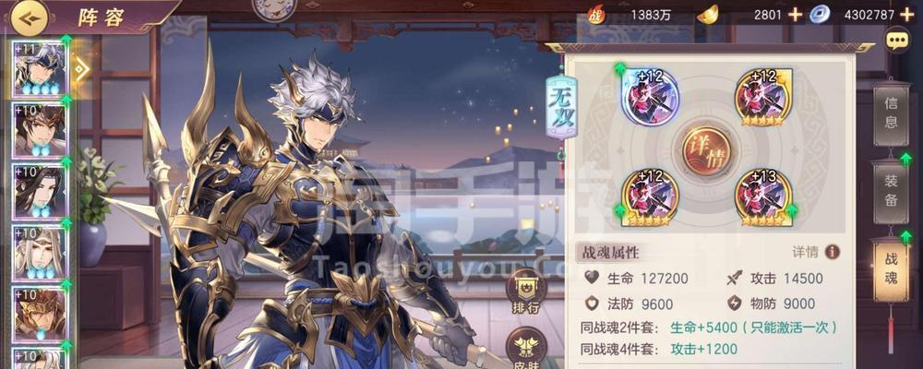The height and width of the screenshot is (369, 923).
Task: Switch to the 装备 tab
Action: point(892,193)
